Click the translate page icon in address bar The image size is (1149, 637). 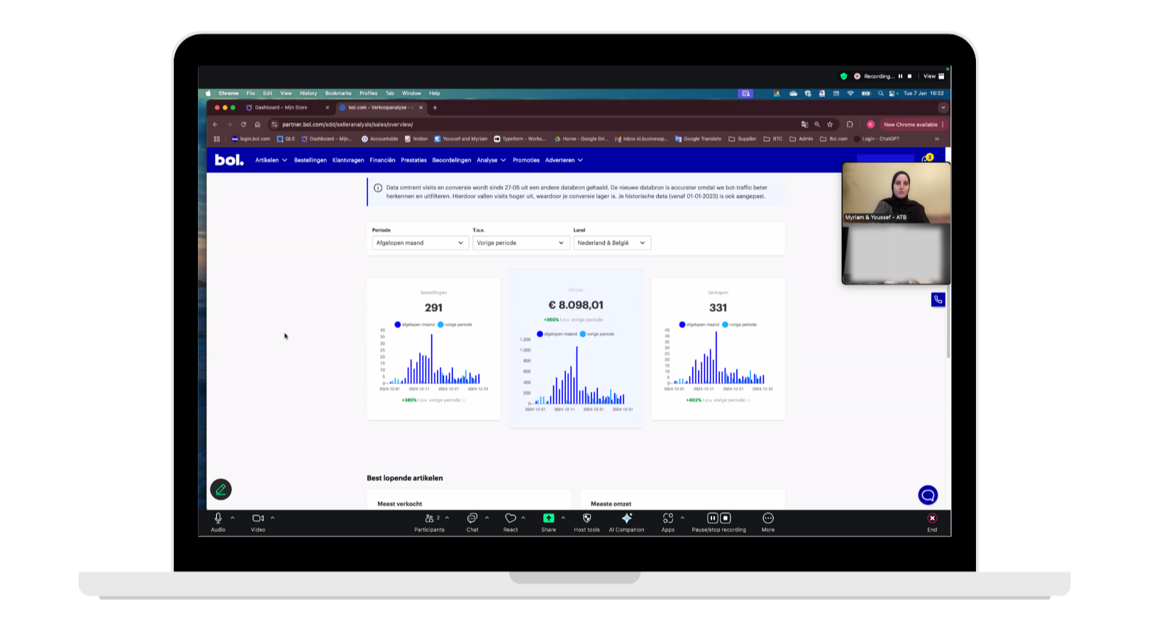pos(804,124)
